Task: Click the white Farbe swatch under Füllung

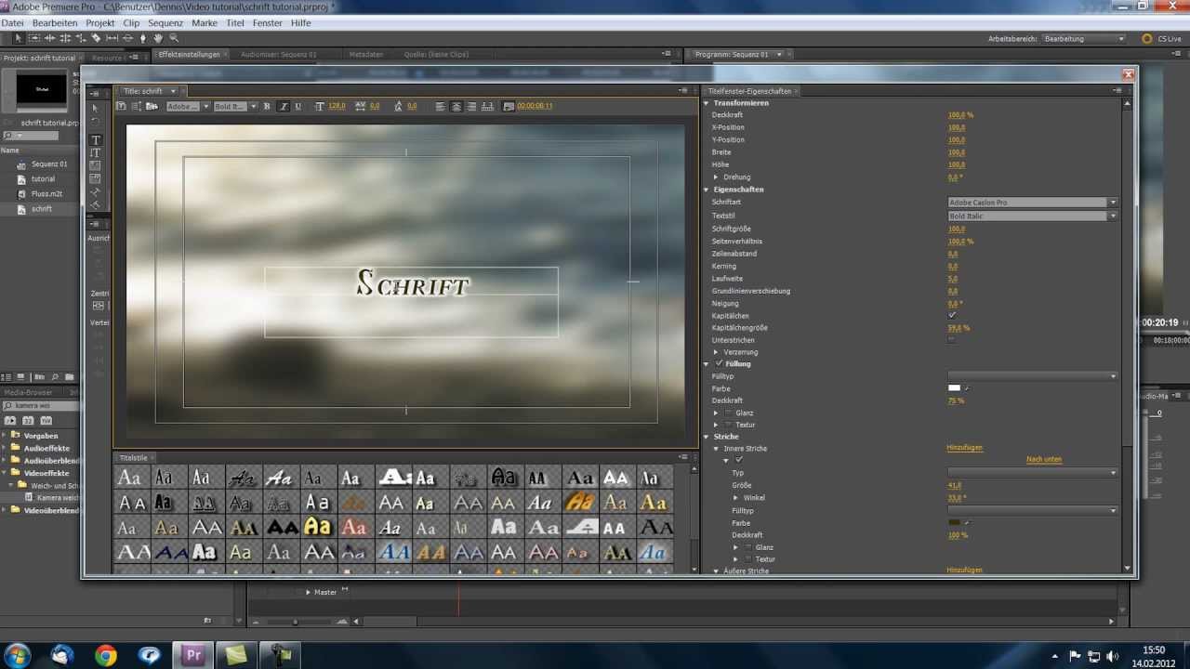Action: [954, 388]
